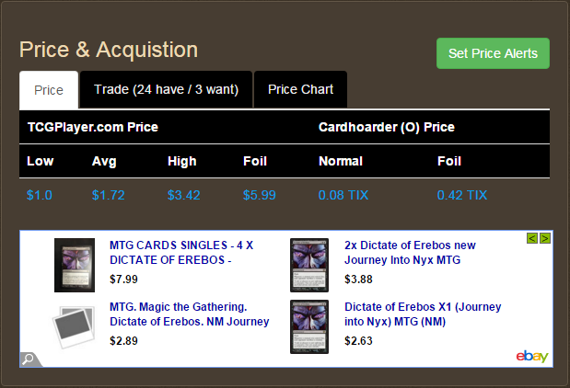Open the Price Chart tab
The width and height of the screenshot is (570, 388).
pyautogui.click(x=300, y=89)
